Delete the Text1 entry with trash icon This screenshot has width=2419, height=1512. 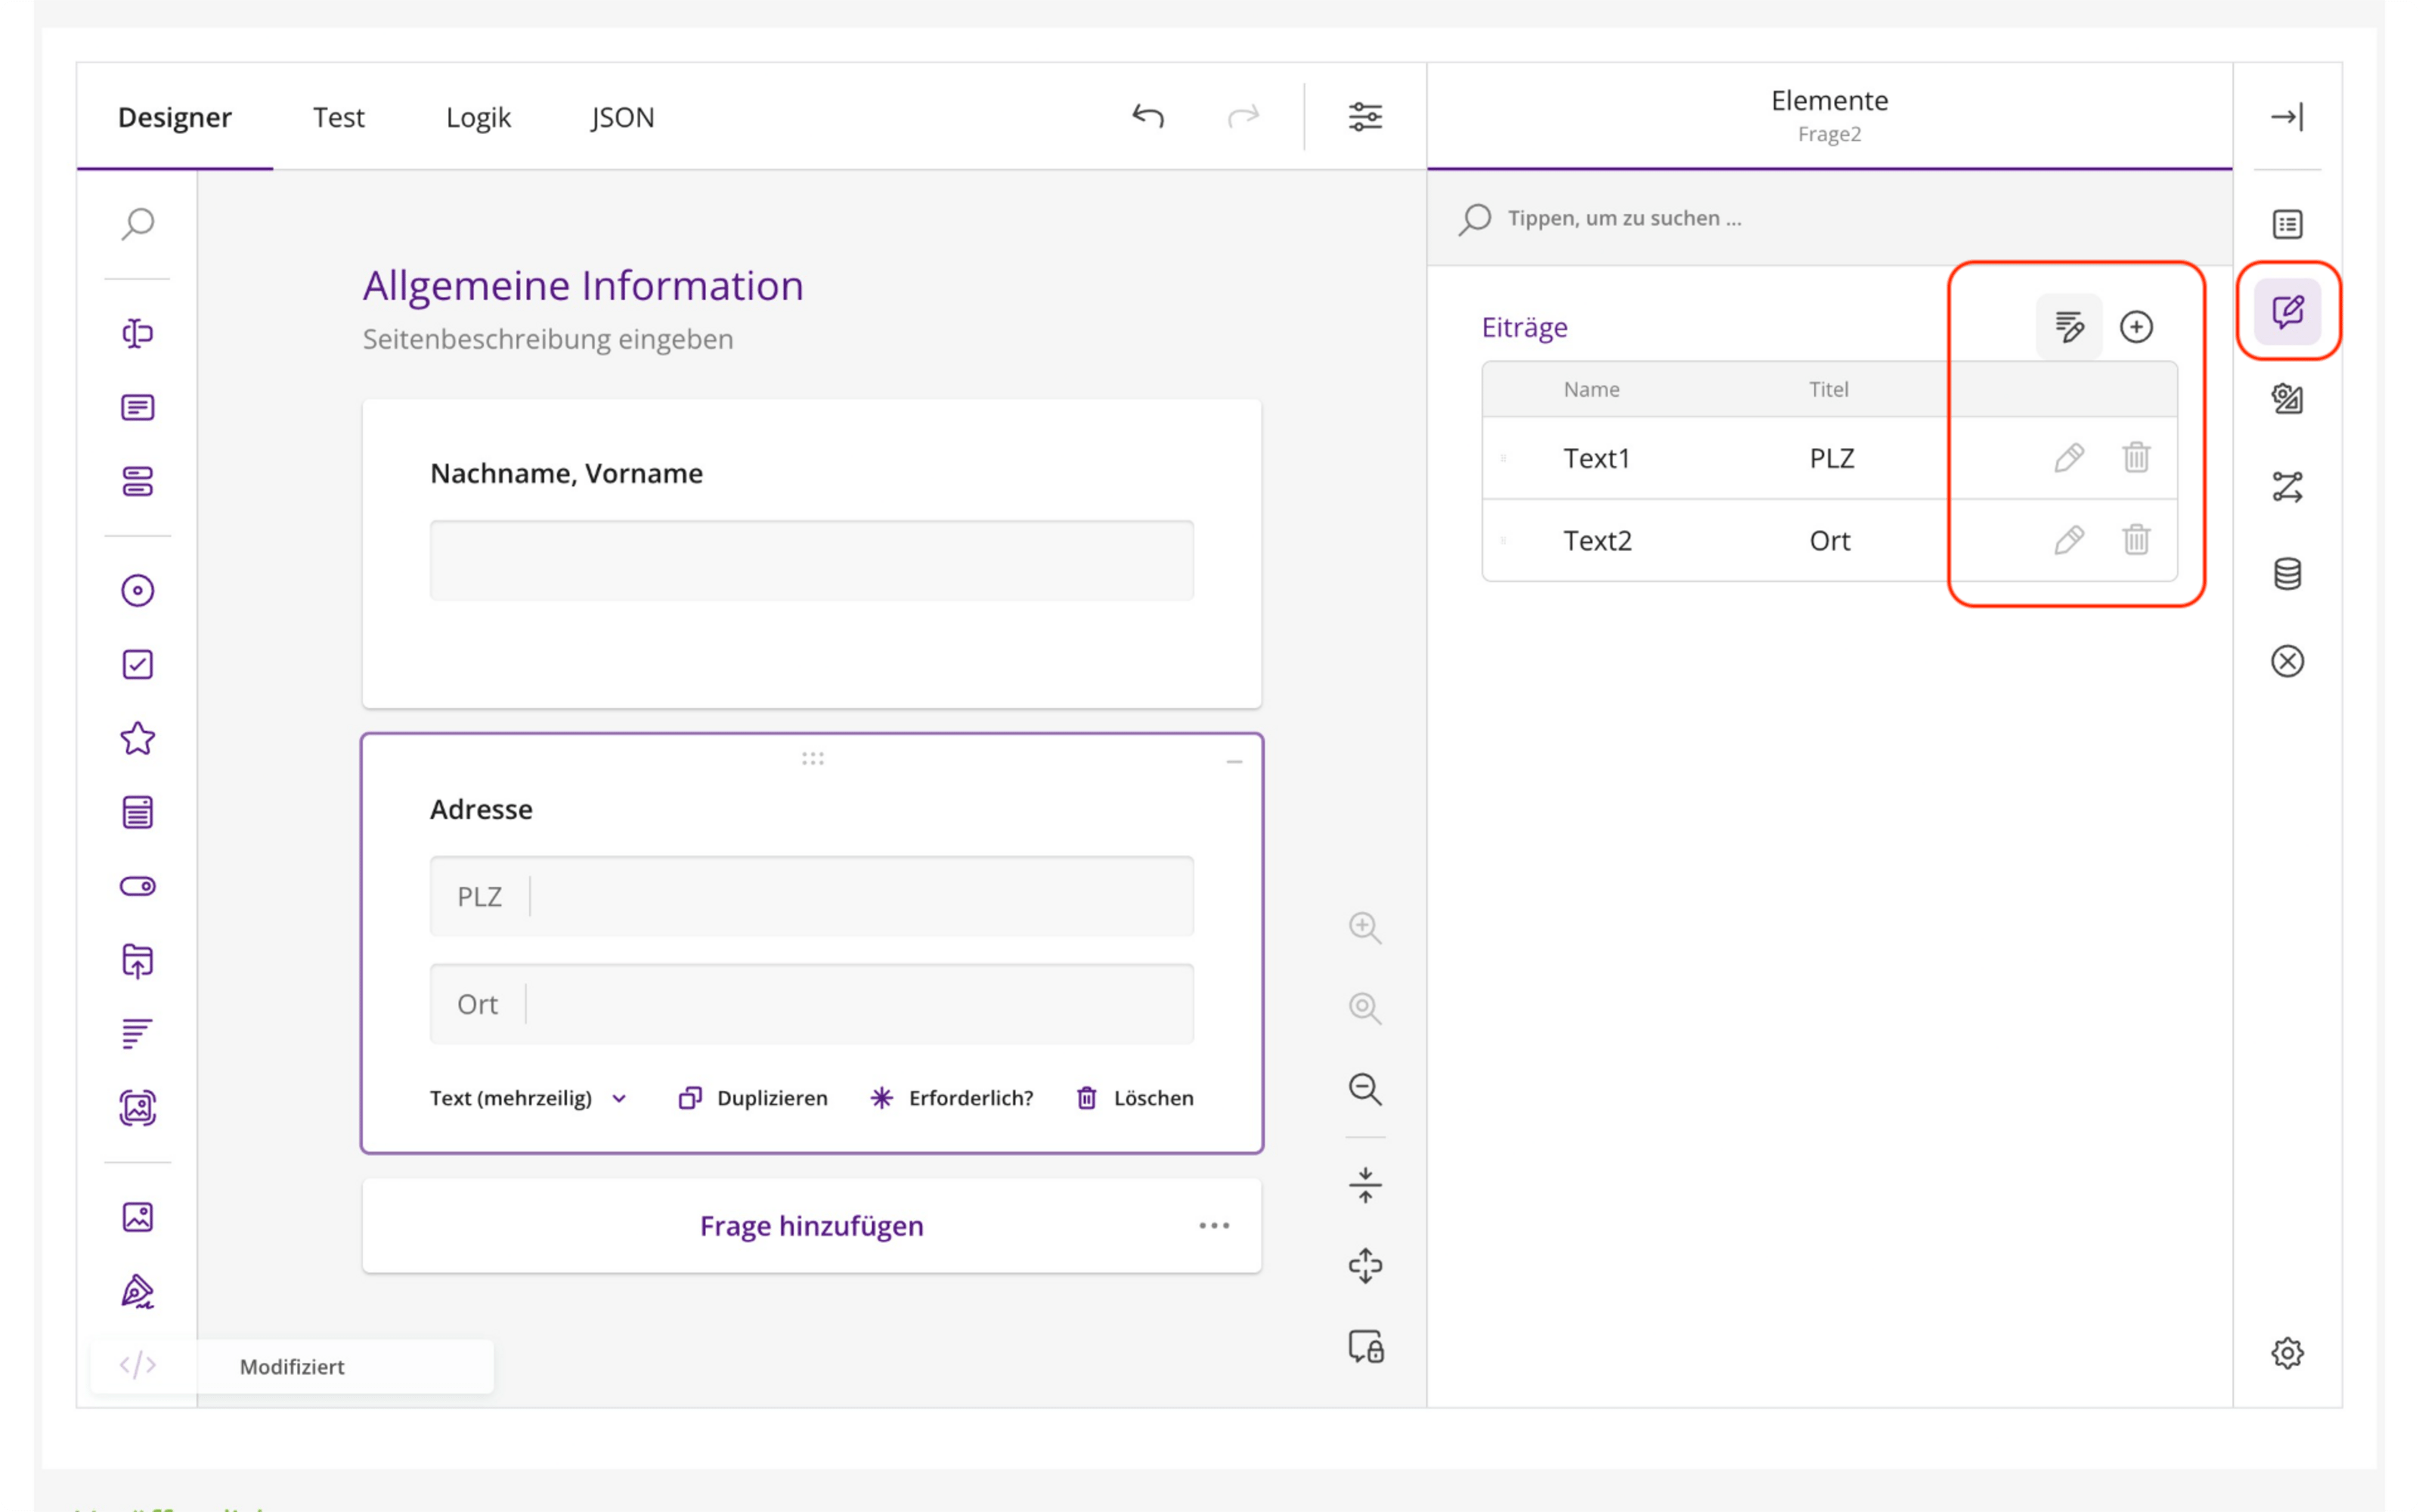click(x=2136, y=458)
